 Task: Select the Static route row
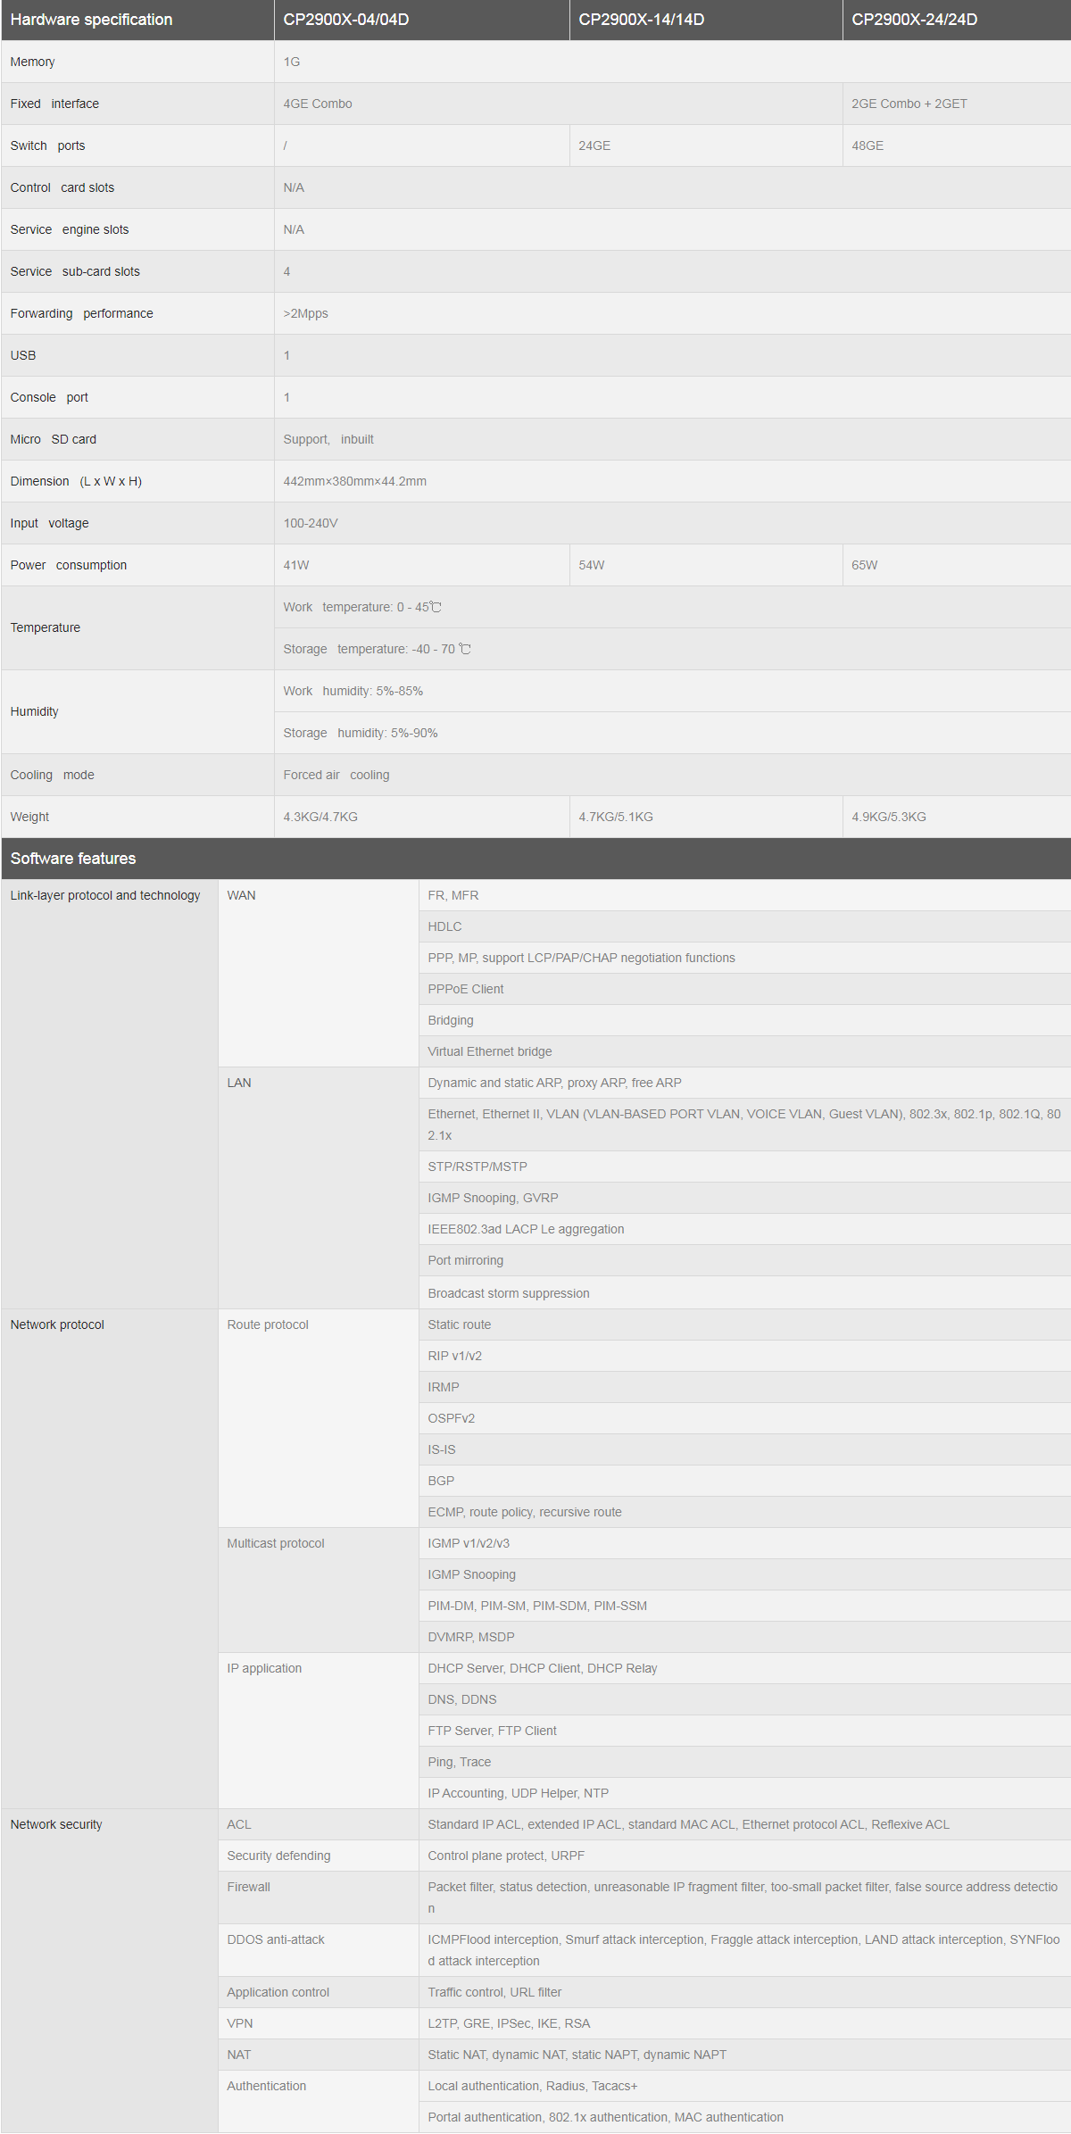(744, 1324)
